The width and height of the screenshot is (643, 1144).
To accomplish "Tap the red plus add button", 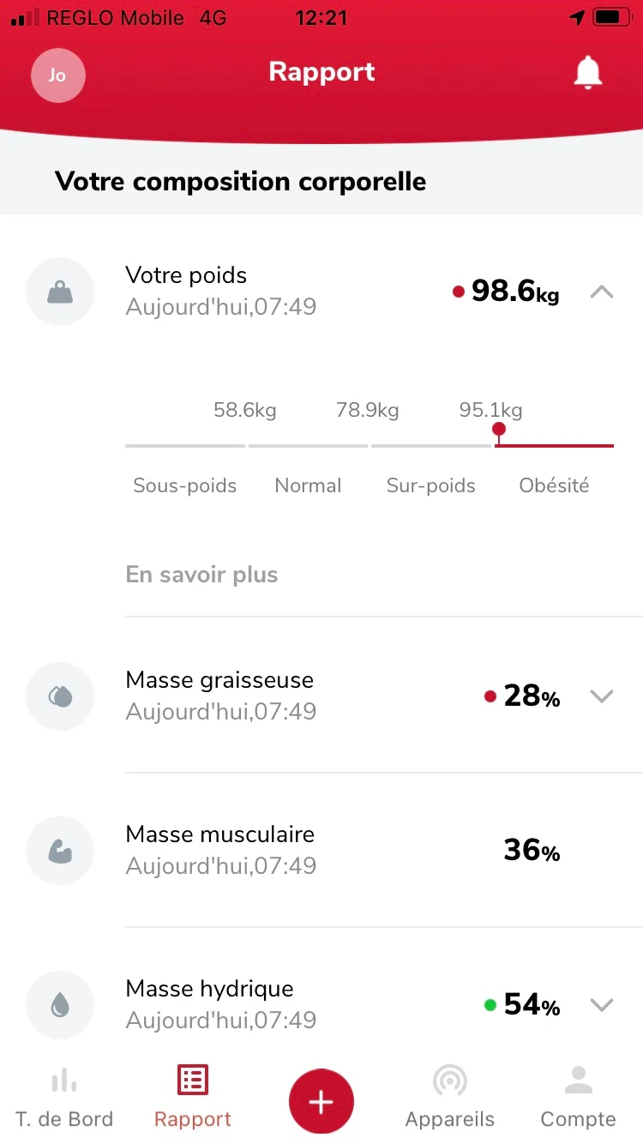I will pos(321,1102).
